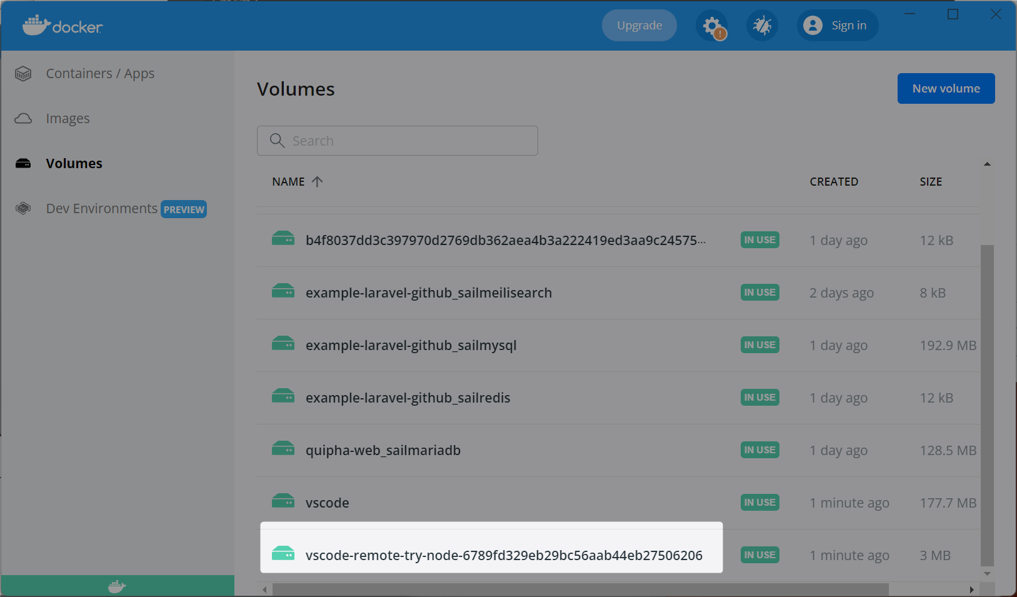The image size is (1017, 597).
Task: Click the volume icon for b4f8037dd3c3 volume
Action: (x=283, y=239)
